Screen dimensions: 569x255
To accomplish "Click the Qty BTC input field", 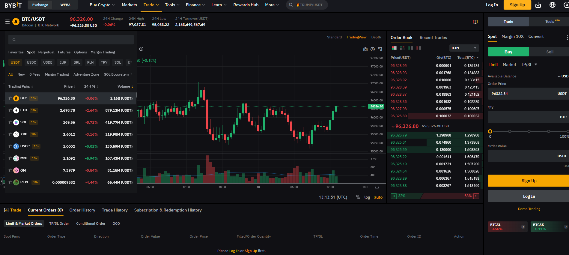I will pos(528,117).
